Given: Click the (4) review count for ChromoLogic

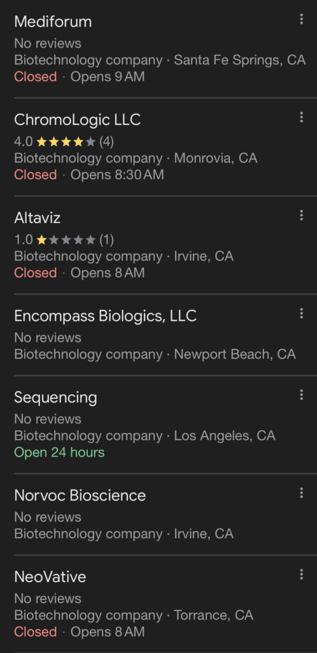Looking at the screenshot, I should pos(106,142).
